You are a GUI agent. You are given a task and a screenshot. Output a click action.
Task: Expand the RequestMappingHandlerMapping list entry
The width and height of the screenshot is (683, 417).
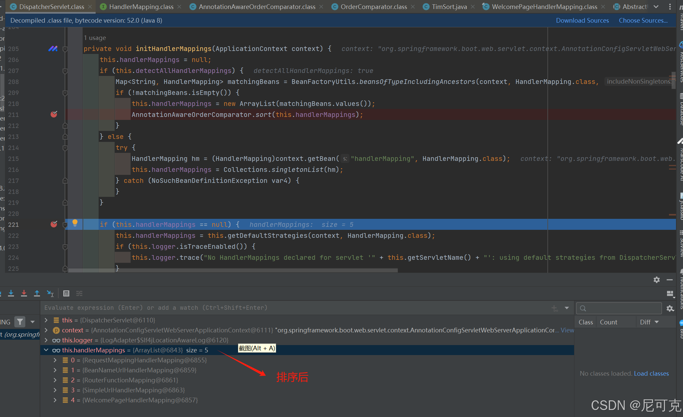55,360
